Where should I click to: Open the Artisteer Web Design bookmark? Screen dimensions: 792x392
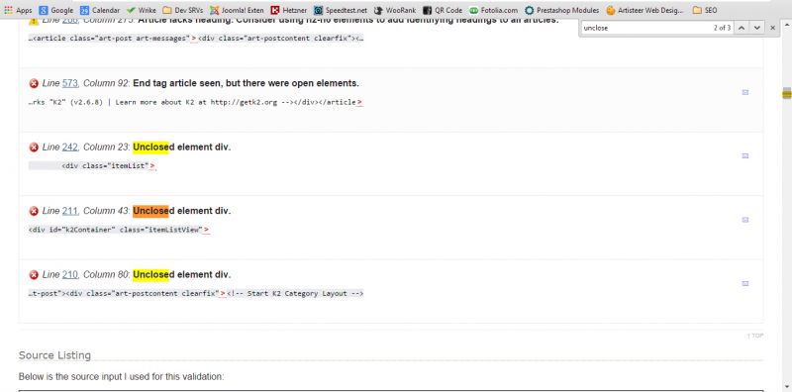coord(644,10)
